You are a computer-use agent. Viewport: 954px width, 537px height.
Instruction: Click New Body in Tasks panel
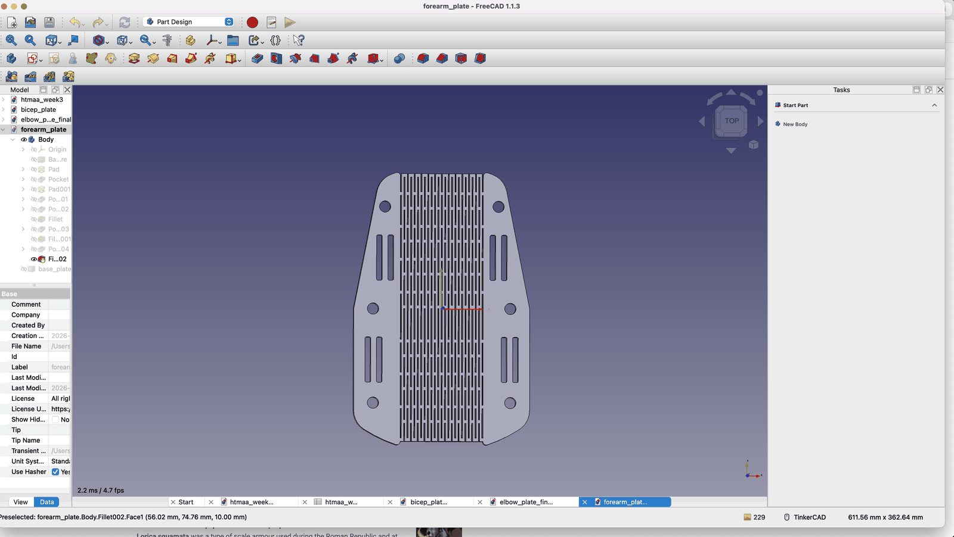(x=795, y=124)
